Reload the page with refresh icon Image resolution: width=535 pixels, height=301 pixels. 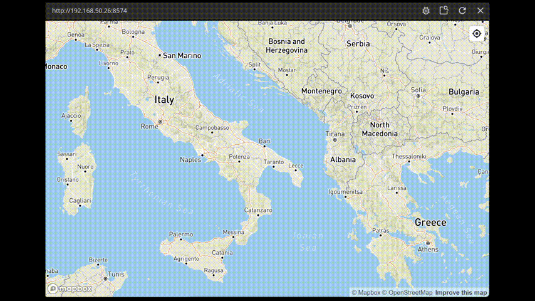click(462, 11)
